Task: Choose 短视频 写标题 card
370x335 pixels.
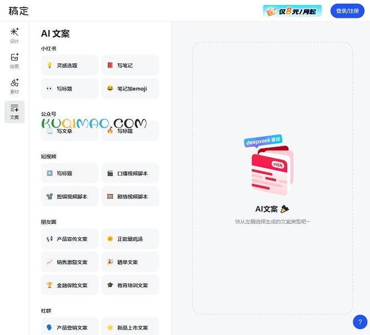Action: [69, 173]
